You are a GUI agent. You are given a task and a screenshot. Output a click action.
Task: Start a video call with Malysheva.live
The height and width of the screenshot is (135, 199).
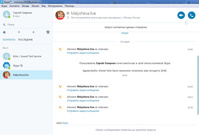pos(181,15)
